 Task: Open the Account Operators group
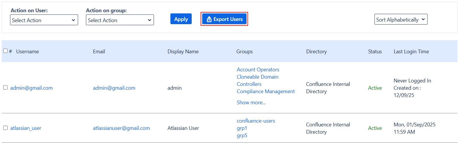click(258, 70)
